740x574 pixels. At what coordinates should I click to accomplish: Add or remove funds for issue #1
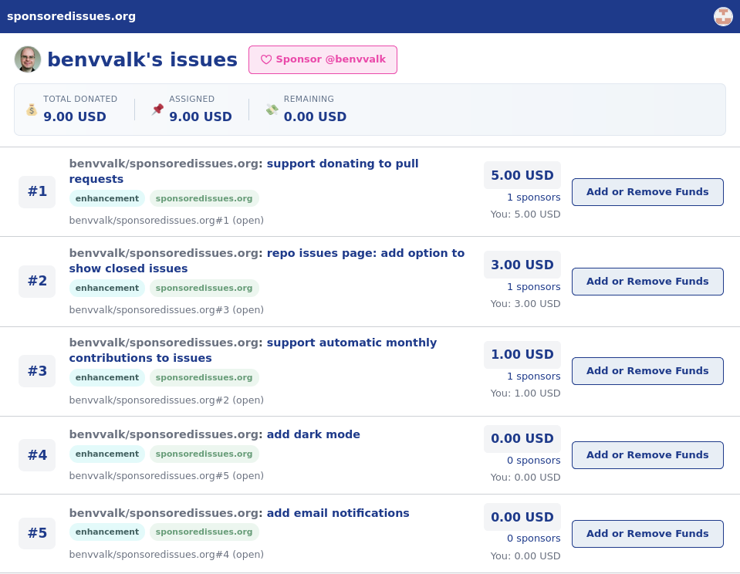(x=647, y=192)
